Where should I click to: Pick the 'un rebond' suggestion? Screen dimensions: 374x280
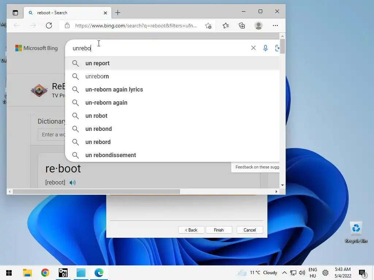(172, 129)
